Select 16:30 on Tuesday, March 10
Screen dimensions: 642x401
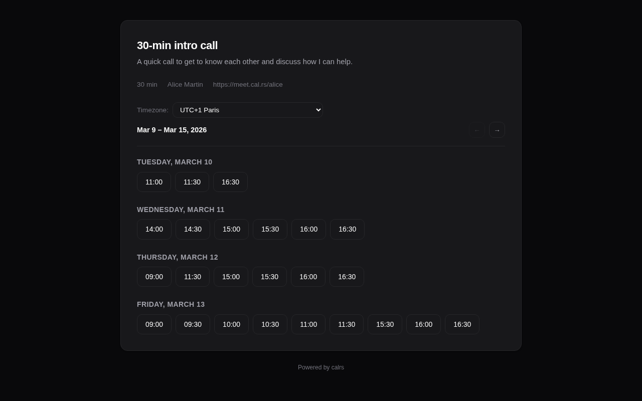(230, 182)
